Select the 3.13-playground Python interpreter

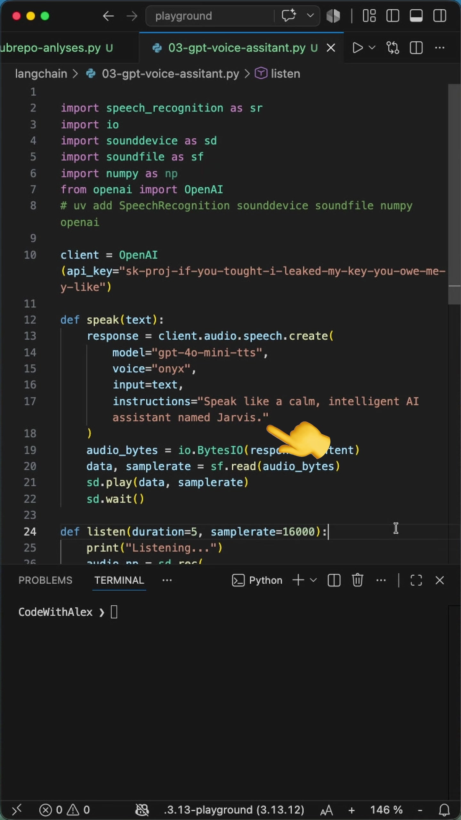point(234,810)
